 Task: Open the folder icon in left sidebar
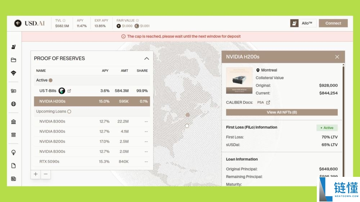pos(14,60)
